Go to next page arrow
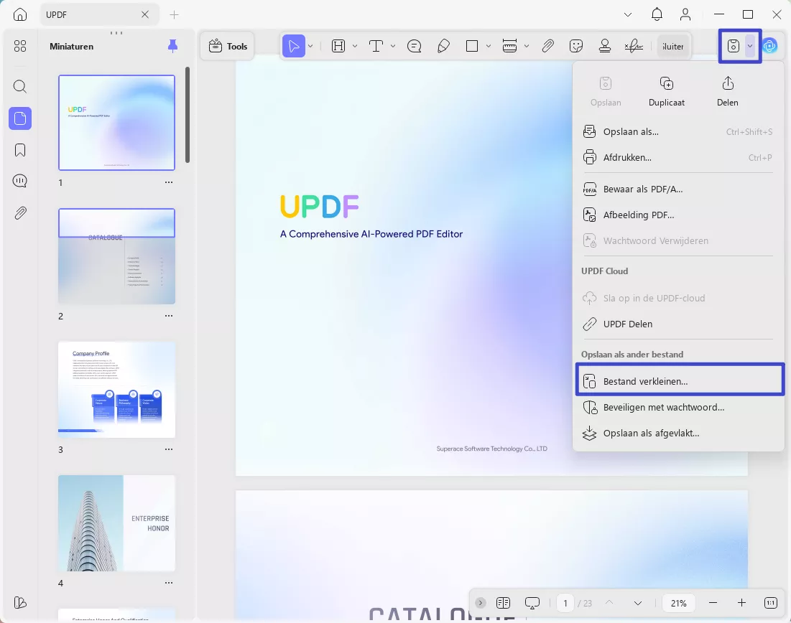This screenshot has width=791, height=623. click(x=638, y=603)
